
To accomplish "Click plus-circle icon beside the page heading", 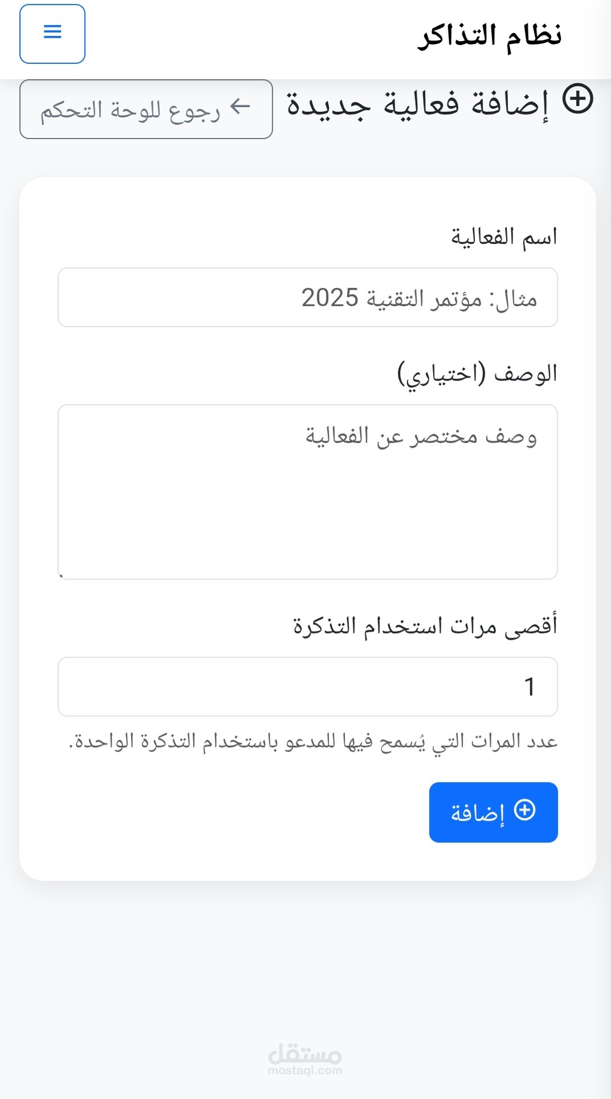I will [x=577, y=99].
